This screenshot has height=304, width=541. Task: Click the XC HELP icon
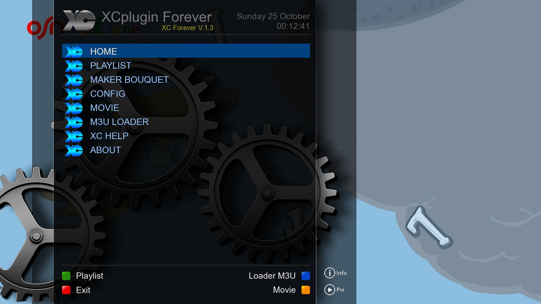[x=74, y=135]
